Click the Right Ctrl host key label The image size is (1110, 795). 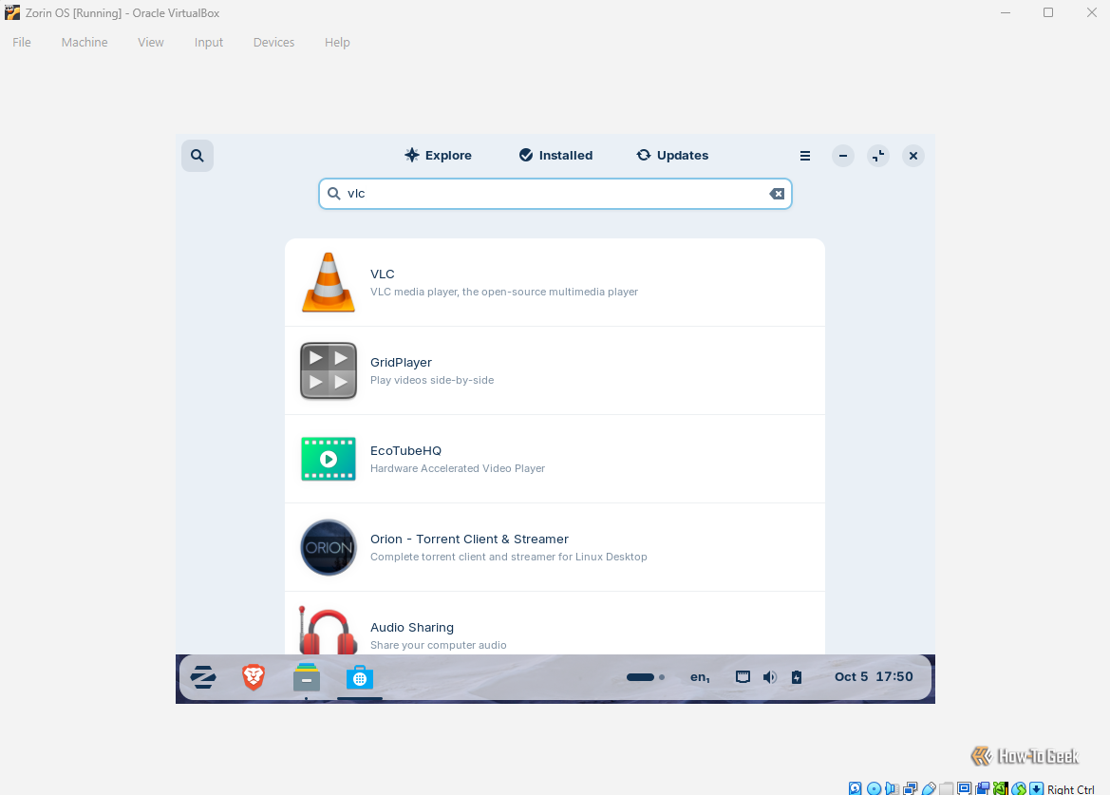1071,789
